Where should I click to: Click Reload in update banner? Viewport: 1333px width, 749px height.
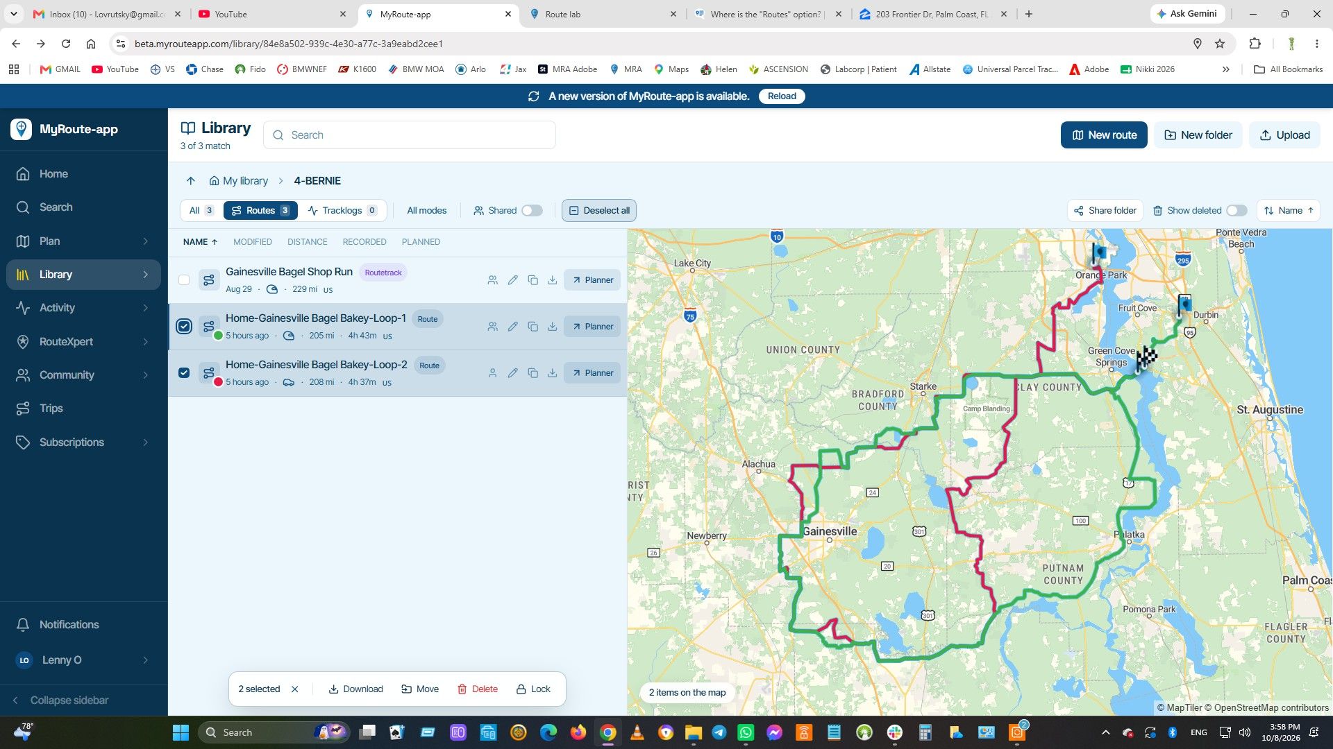tap(782, 96)
